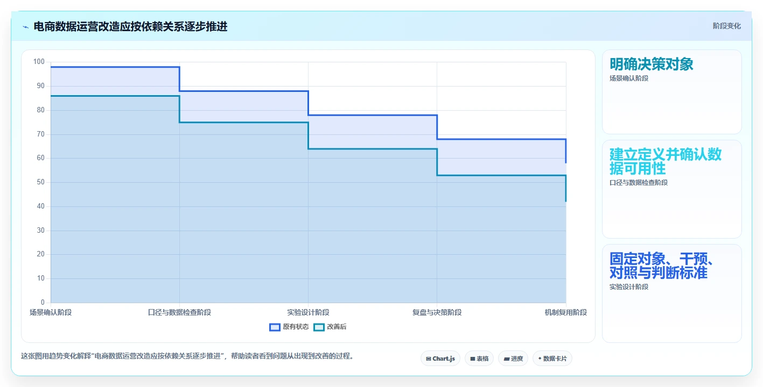Select the 表格 pill button
Image resolution: width=763 pixels, height=387 pixels.
(x=479, y=359)
